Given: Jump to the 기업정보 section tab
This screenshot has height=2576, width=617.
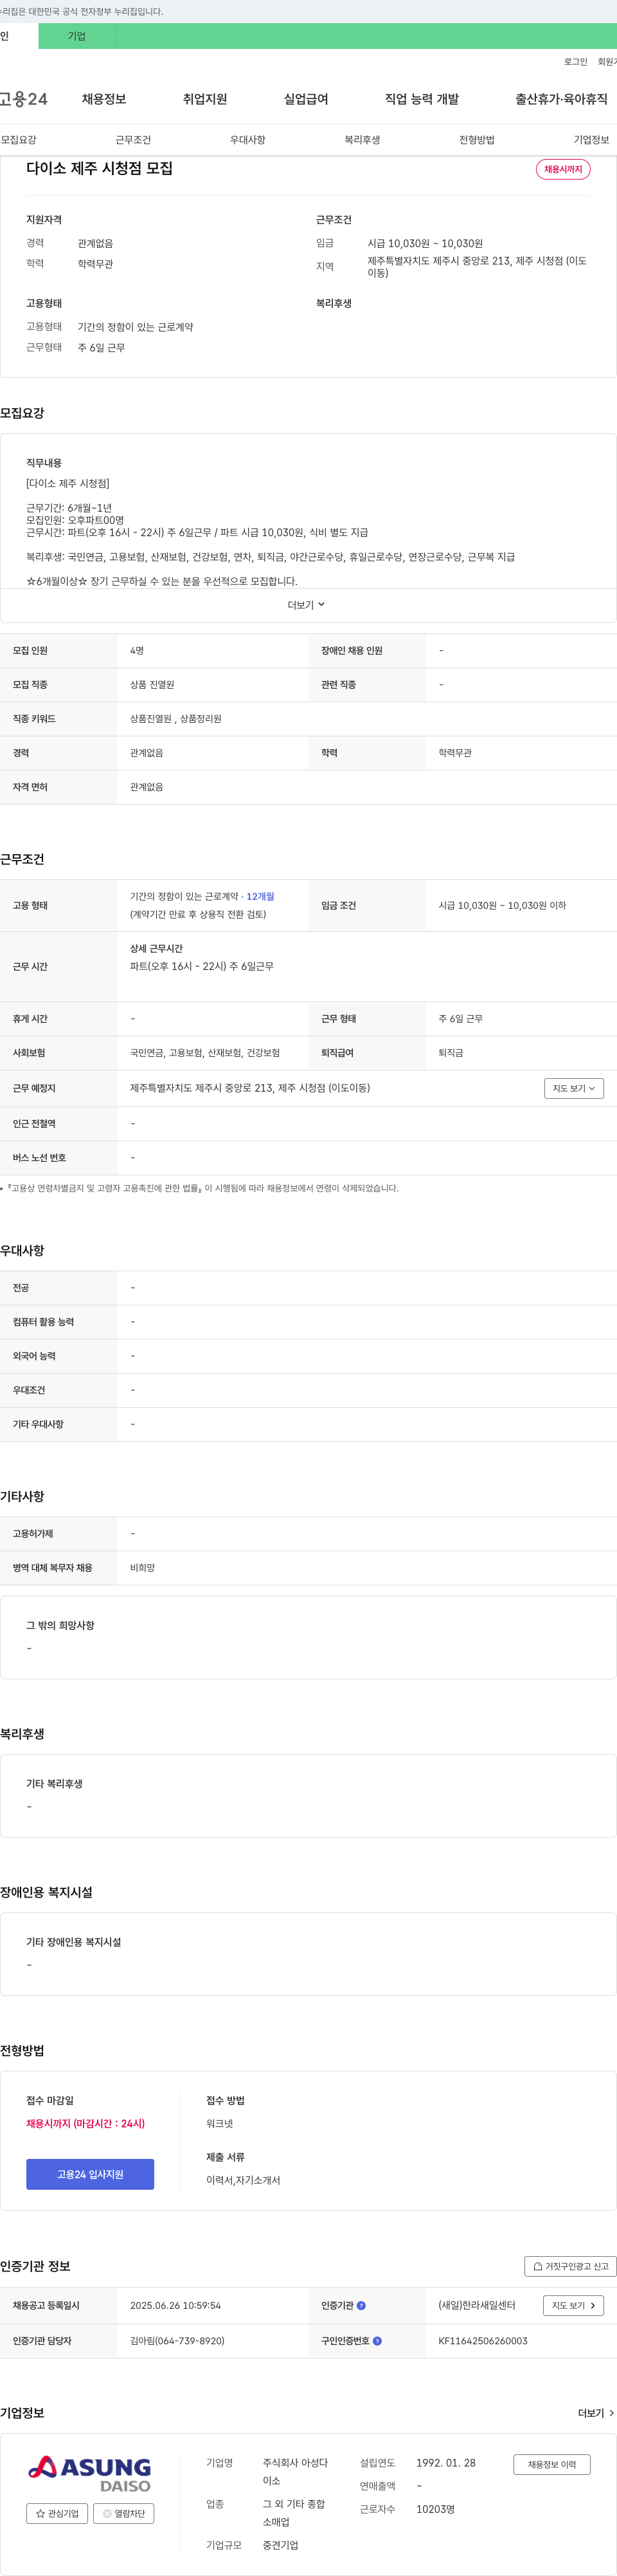Looking at the screenshot, I should click(591, 140).
